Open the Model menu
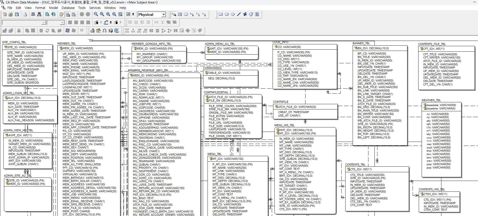The image size is (478, 216). (53, 8)
